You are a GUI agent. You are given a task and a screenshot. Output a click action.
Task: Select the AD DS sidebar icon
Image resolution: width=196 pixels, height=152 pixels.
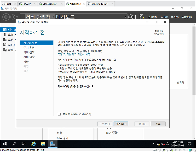click(5, 45)
